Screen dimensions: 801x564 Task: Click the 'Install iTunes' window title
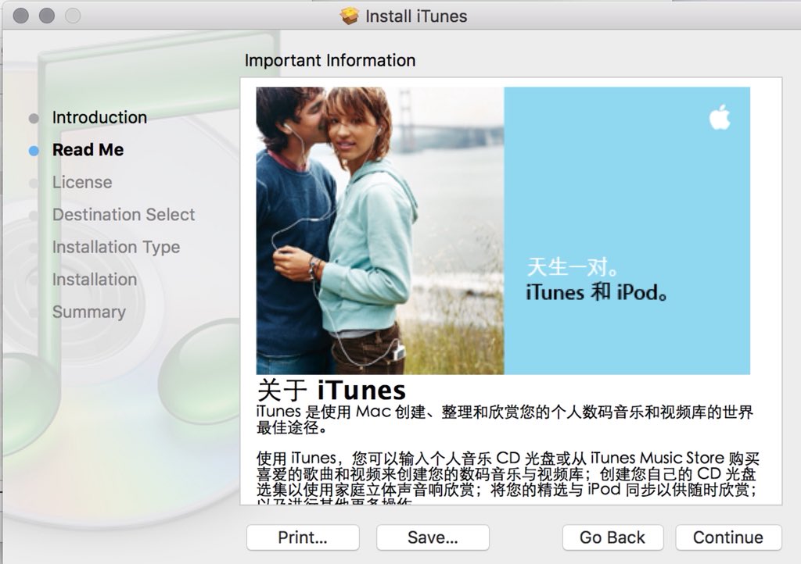coord(416,16)
